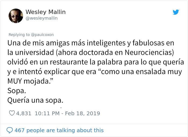Click the standalone "Sopa." line

[x=17, y=91]
